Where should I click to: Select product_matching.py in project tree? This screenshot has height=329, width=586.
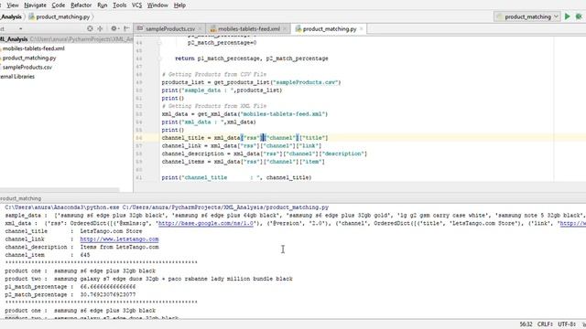[29, 58]
